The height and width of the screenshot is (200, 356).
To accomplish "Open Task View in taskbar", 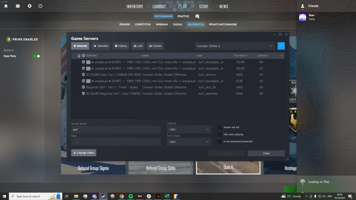I will [x=66, y=196].
